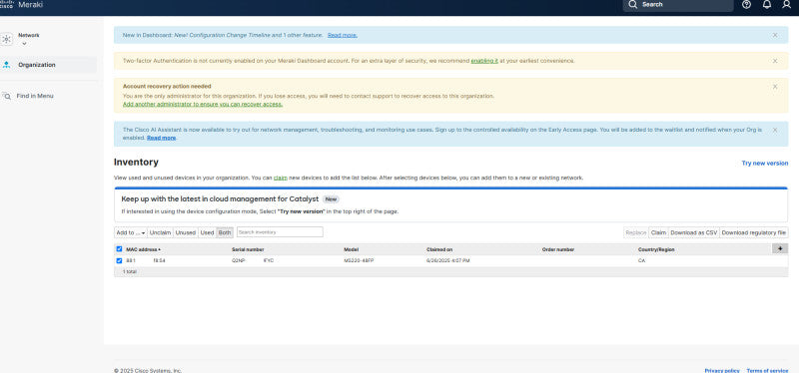Click the Claimed on column header
This screenshot has height=373, width=799.
point(439,250)
